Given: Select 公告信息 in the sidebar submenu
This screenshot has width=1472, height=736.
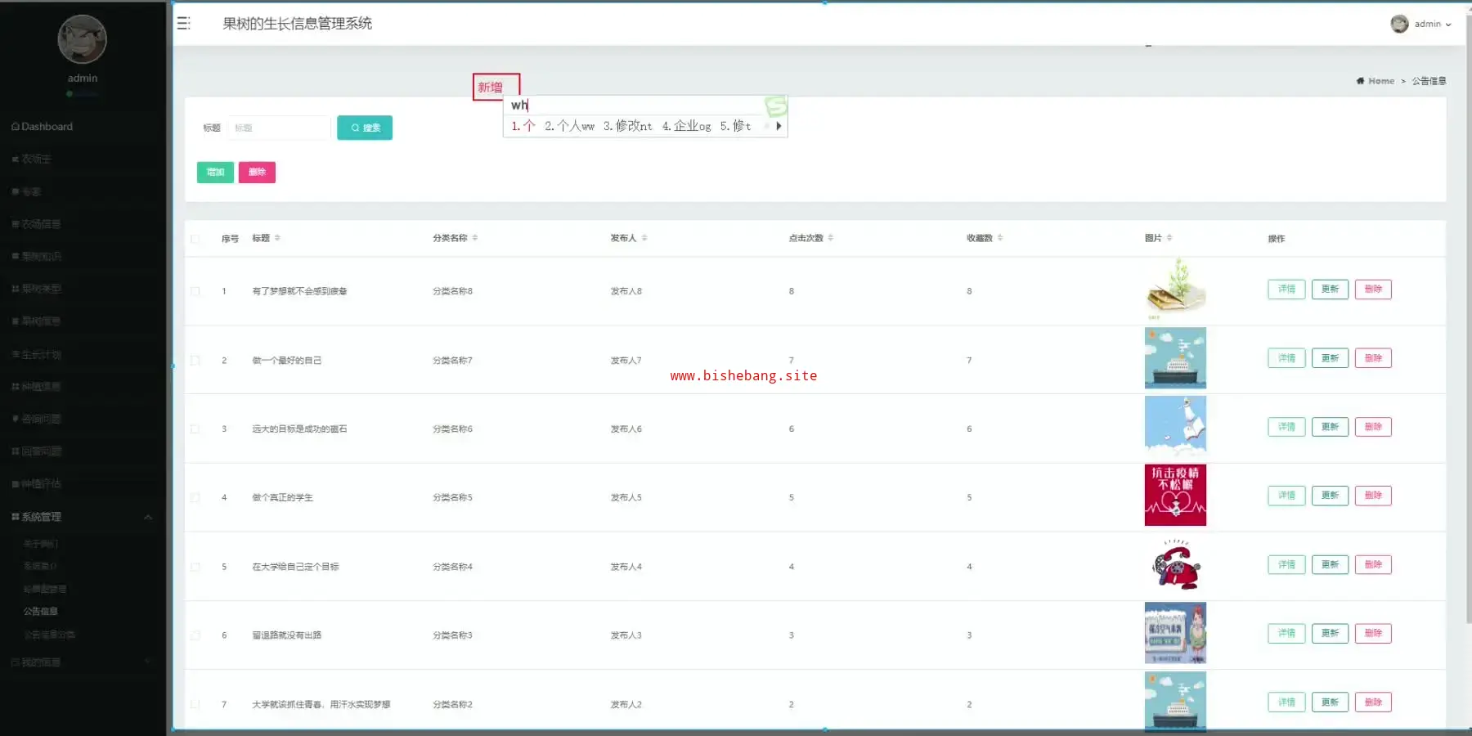Looking at the screenshot, I should pos(41,611).
